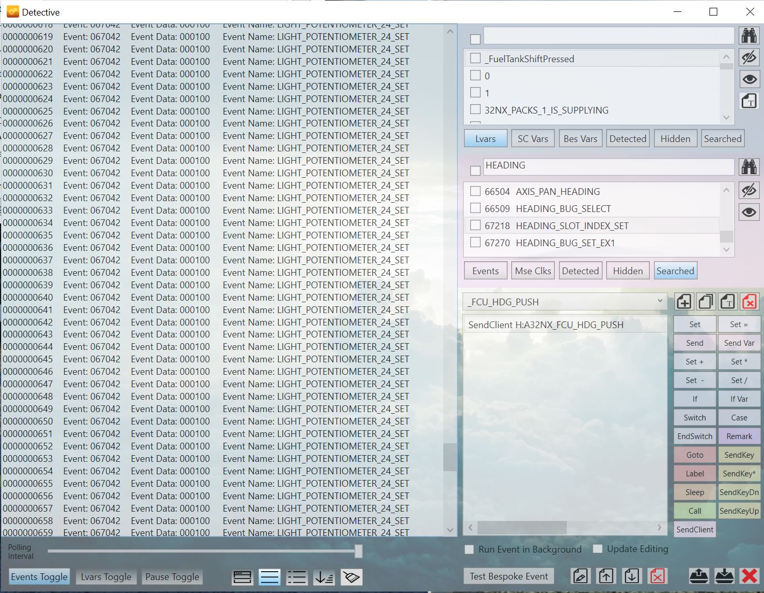
Task: Switch to the Mse Clks tab
Action: [x=533, y=271]
